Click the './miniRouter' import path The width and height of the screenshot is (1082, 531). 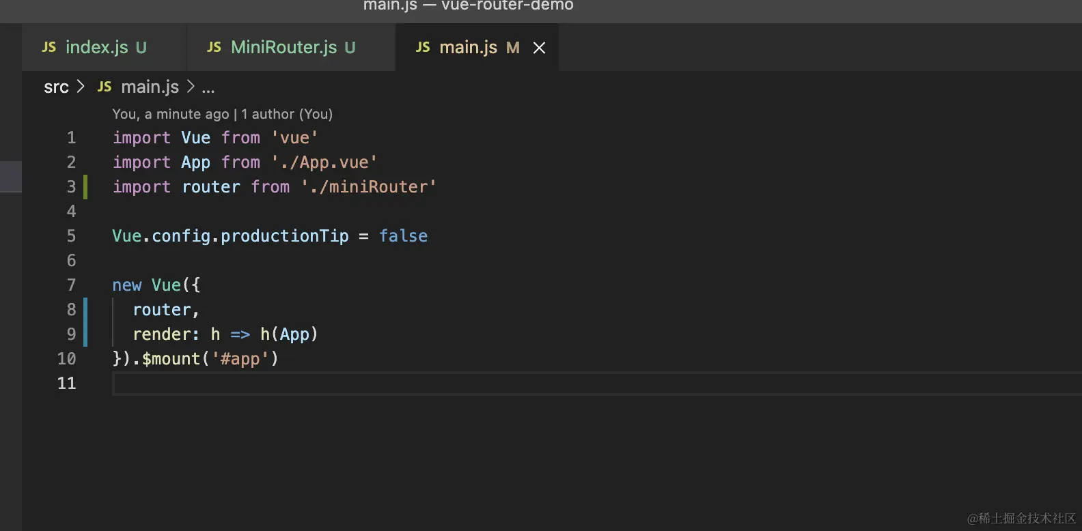[368, 187]
